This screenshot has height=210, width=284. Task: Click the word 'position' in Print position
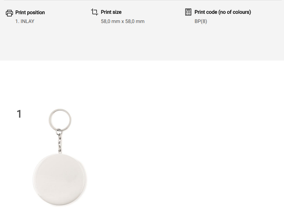tap(36, 13)
